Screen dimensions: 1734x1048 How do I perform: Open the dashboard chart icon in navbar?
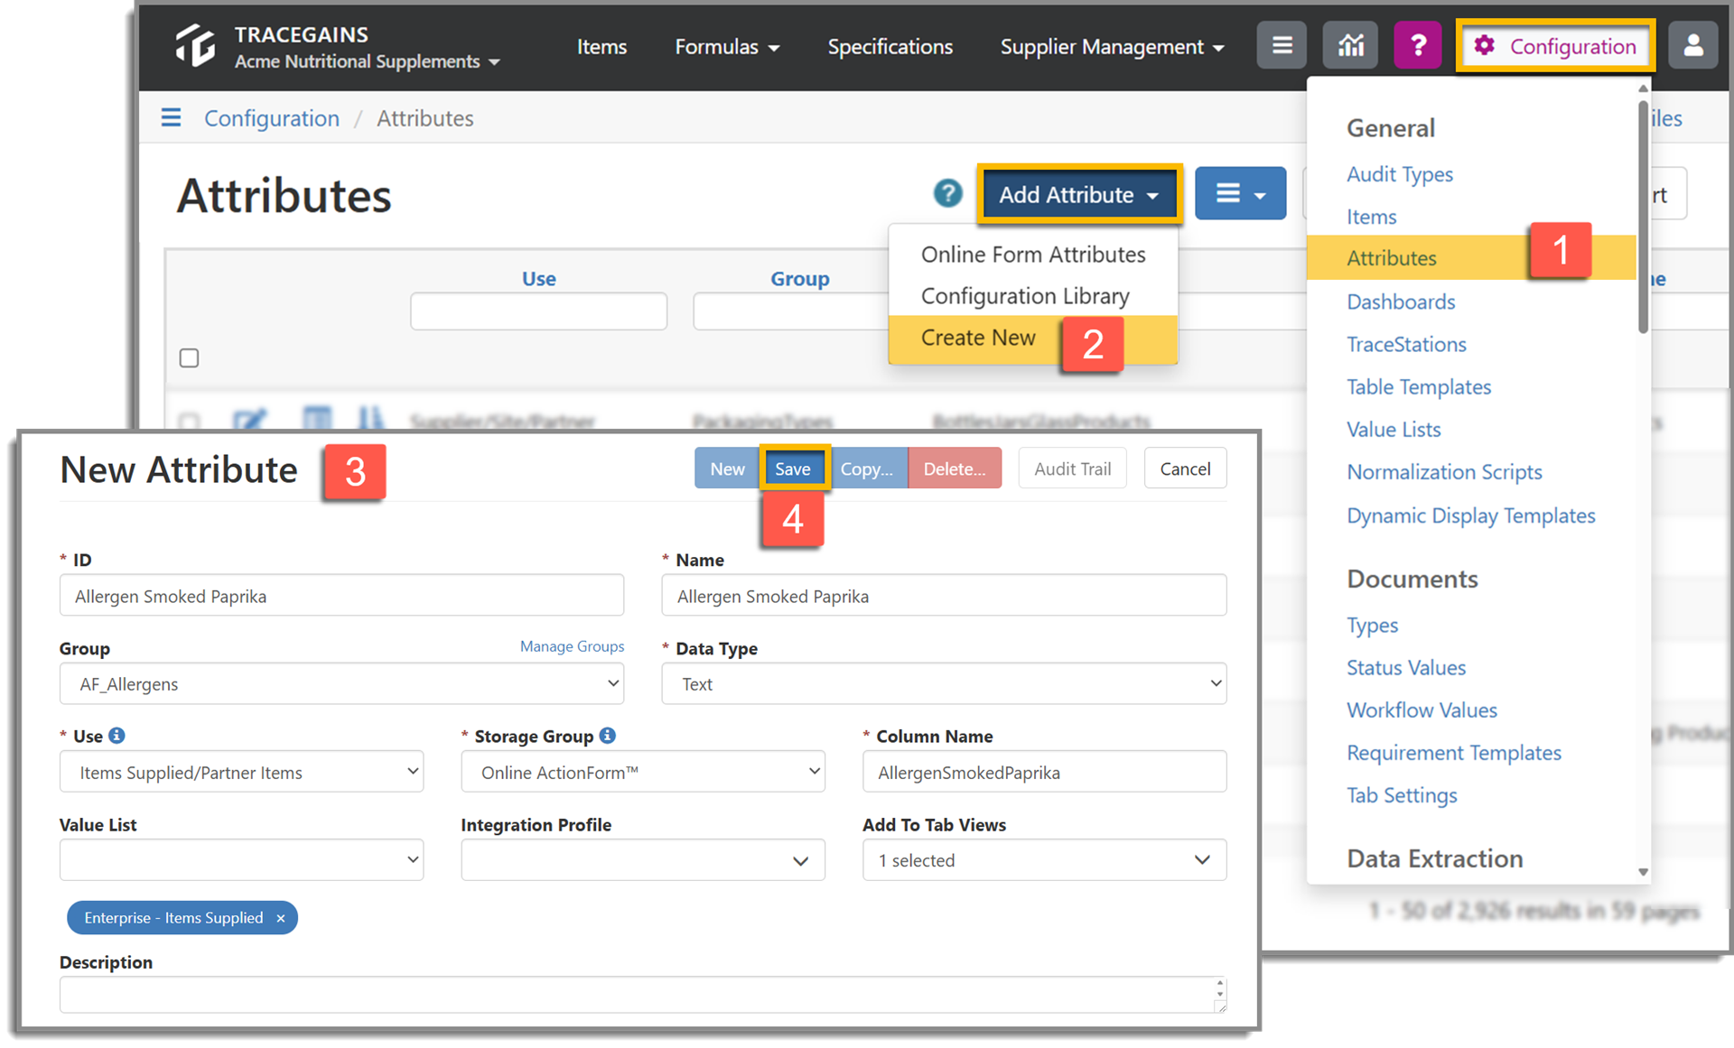pyautogui.click(x=1350, y=45)
